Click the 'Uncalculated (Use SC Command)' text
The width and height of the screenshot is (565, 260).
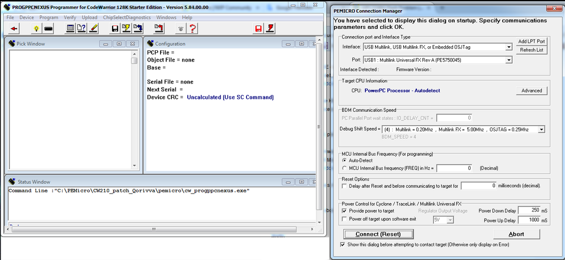coord(230,98)
